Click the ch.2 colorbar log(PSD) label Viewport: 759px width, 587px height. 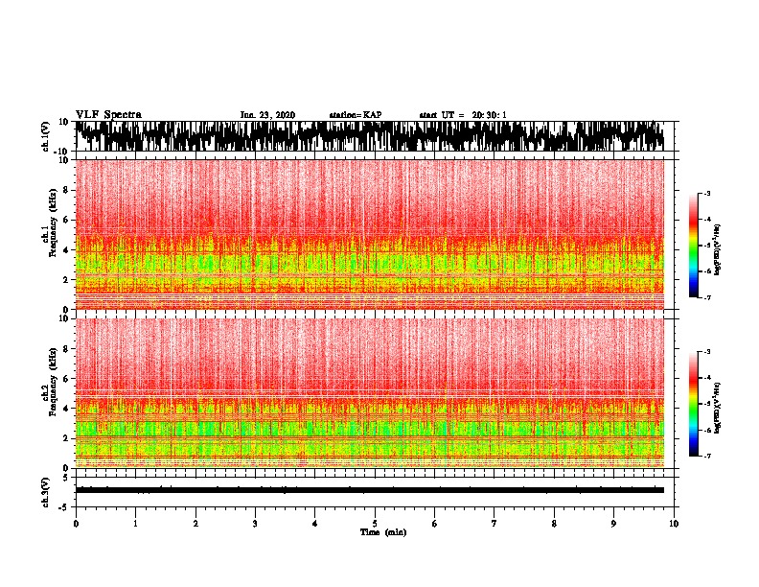(718, 408)
